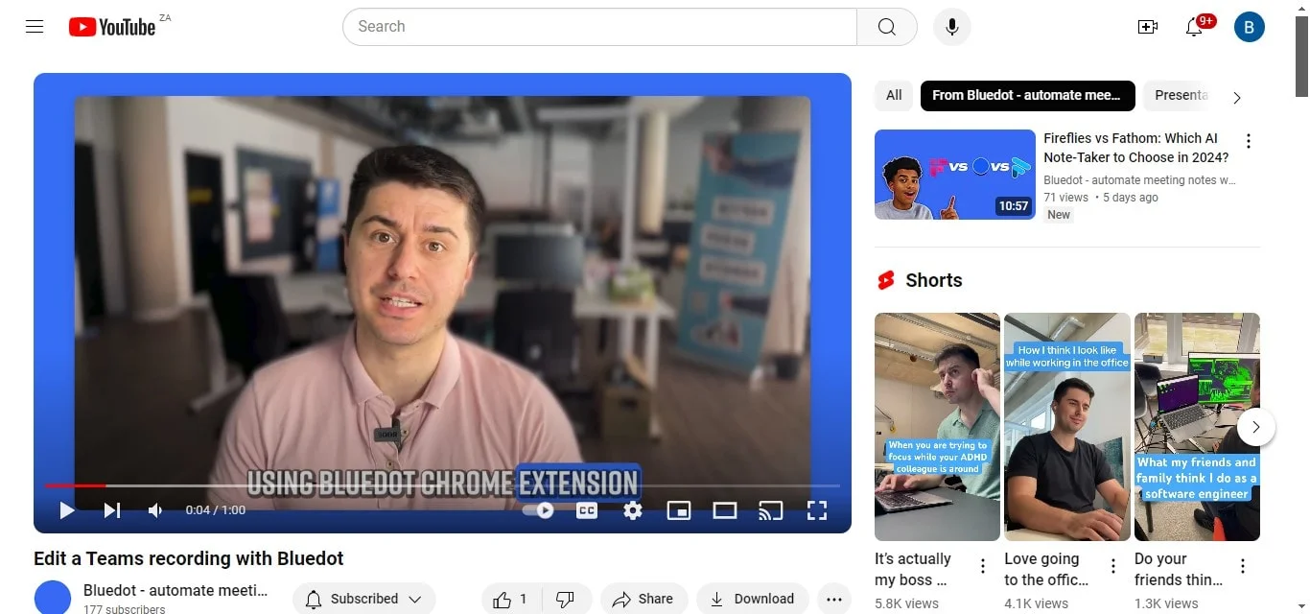Open account avatar B menu

pyautogui.click(x=1250, y=27)
